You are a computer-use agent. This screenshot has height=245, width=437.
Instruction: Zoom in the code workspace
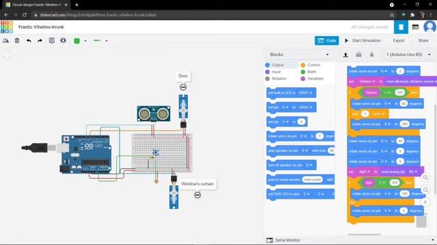425,177
